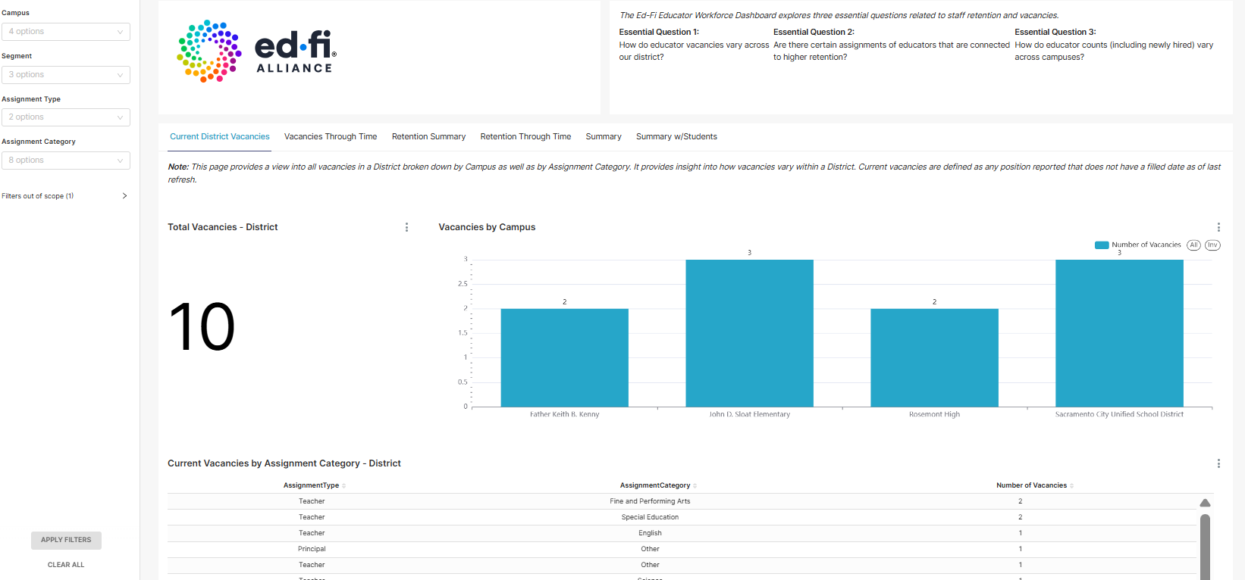Click the John D. Sloat Elementary axis label
Viewport: 1245px width, 580px height.
click(750, 414)
